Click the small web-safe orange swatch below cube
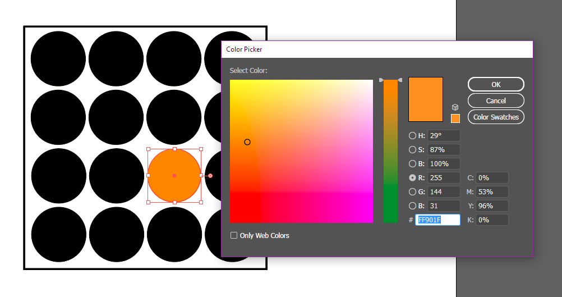The height and width of the screenshot is (297, 562). [x=455, y=118]
